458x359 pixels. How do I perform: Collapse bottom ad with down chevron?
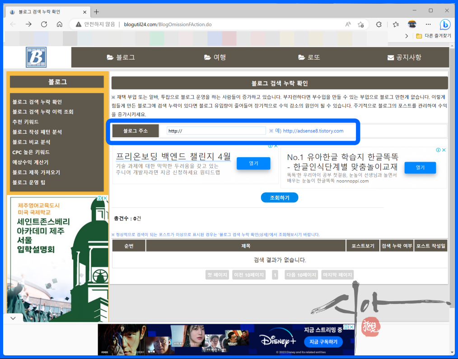tap(13, 318)
